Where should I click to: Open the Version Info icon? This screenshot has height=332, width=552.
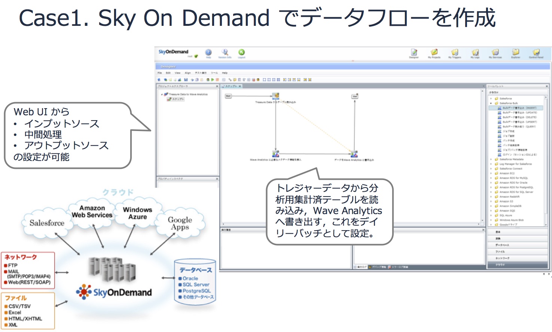coord(225,52)
